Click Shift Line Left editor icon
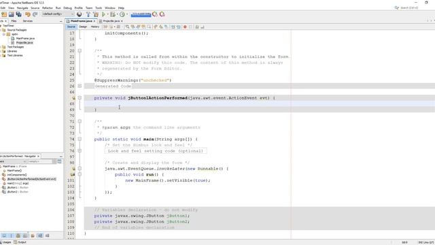Screen dimensions: 435x245 (173, 27)
